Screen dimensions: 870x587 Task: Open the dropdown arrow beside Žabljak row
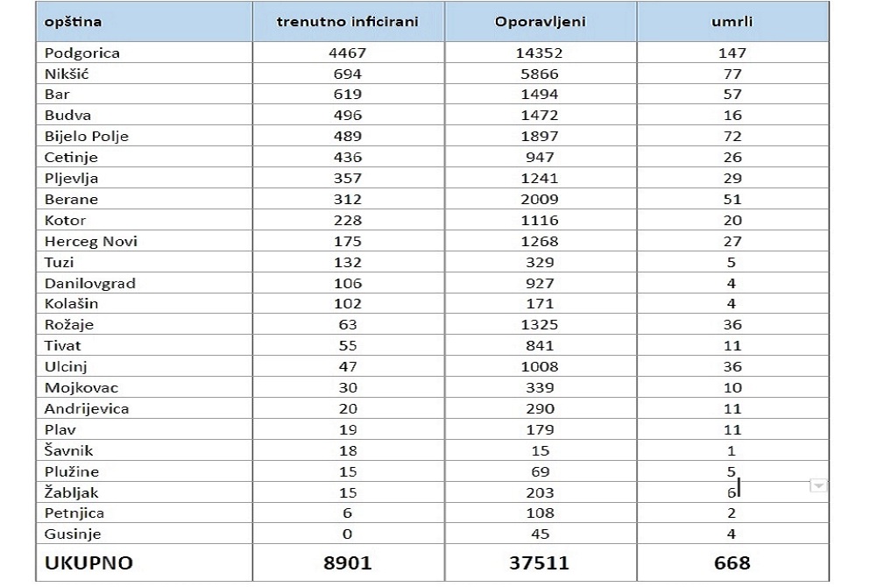818,486
